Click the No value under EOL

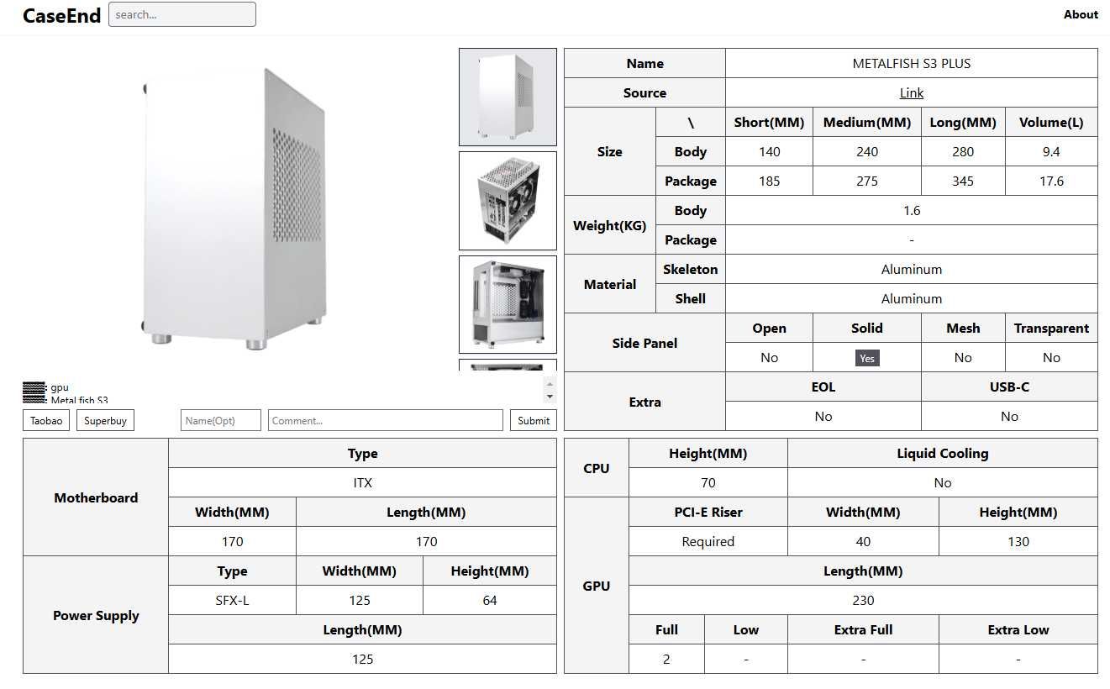(x=823, y=416)
